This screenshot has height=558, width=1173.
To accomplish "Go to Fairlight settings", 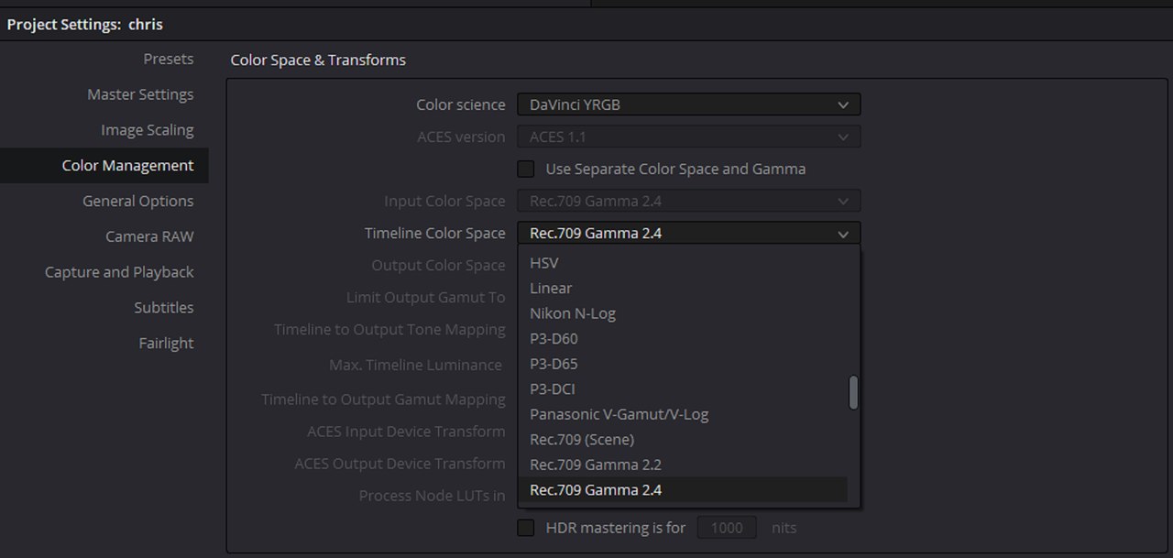I will pos(166,344).
